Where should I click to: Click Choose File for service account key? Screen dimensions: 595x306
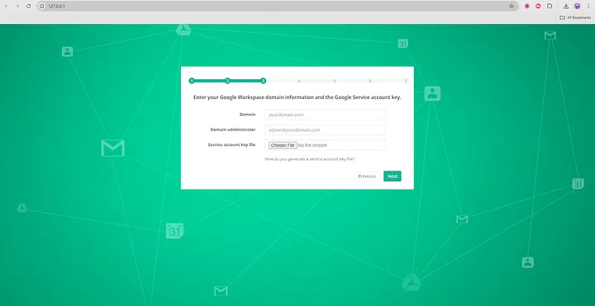283,145
